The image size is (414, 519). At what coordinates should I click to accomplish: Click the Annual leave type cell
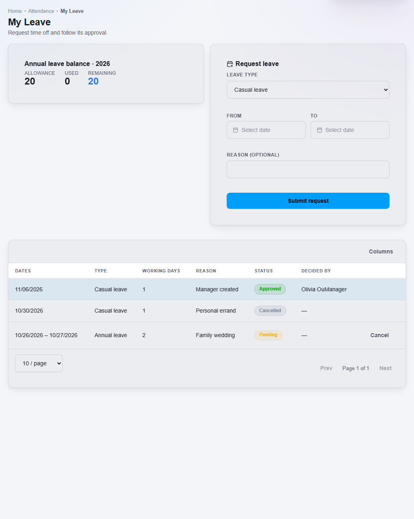click(x=111, y=335)
